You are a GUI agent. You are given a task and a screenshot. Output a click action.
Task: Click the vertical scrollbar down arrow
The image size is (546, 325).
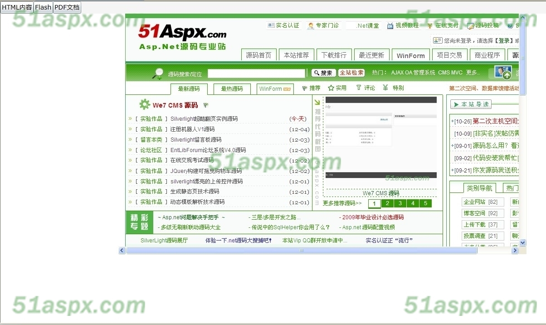click(x=523, y=243)
